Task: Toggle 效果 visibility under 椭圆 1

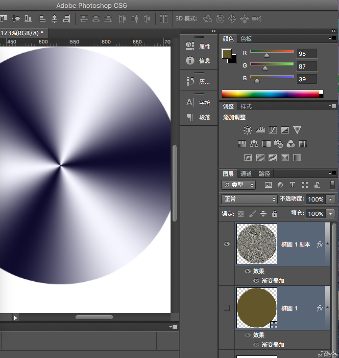Action: [247, 335]
